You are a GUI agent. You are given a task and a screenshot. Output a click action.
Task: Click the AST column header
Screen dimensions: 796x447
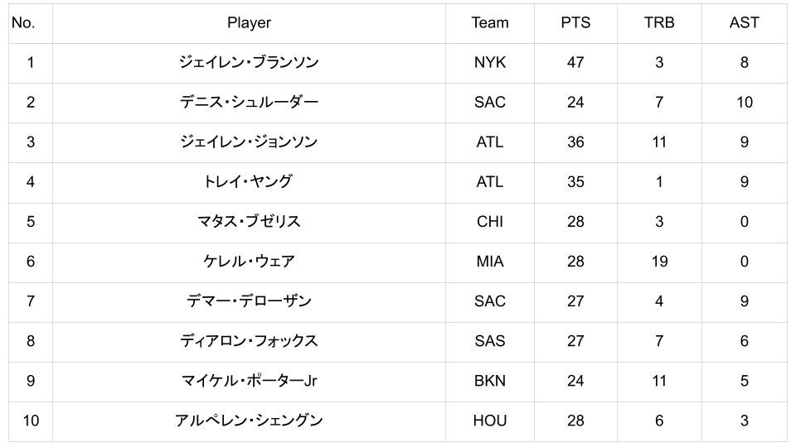click(x=744, y=23)
